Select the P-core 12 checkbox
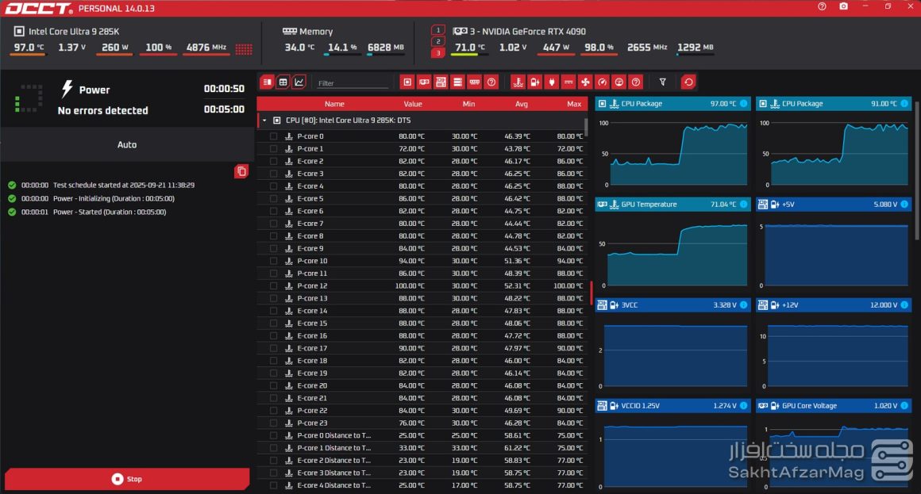Screen dimensions: 921x494 (x=274, y=285)
